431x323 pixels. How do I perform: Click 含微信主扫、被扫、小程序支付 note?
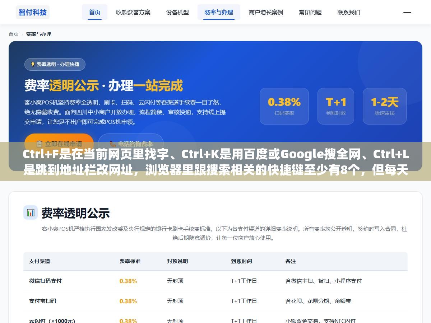pyautogui.click(x=324, y=281)
